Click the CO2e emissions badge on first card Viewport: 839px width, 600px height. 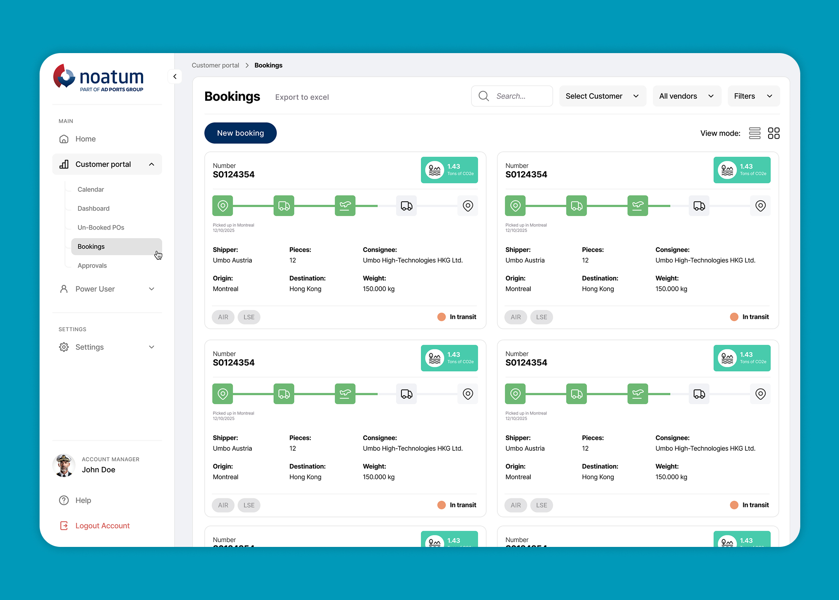[449, 170]
